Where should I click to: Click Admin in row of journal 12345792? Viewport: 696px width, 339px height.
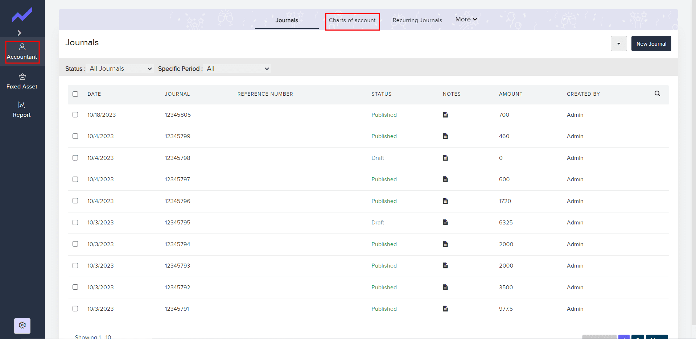click(x=575, y=288)
